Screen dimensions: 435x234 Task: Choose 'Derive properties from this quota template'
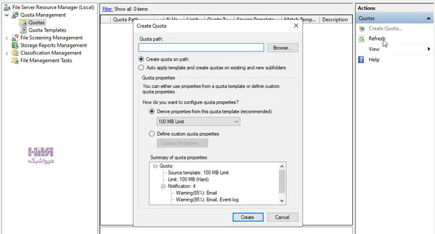pyautogui.click(x=151, y=112)
